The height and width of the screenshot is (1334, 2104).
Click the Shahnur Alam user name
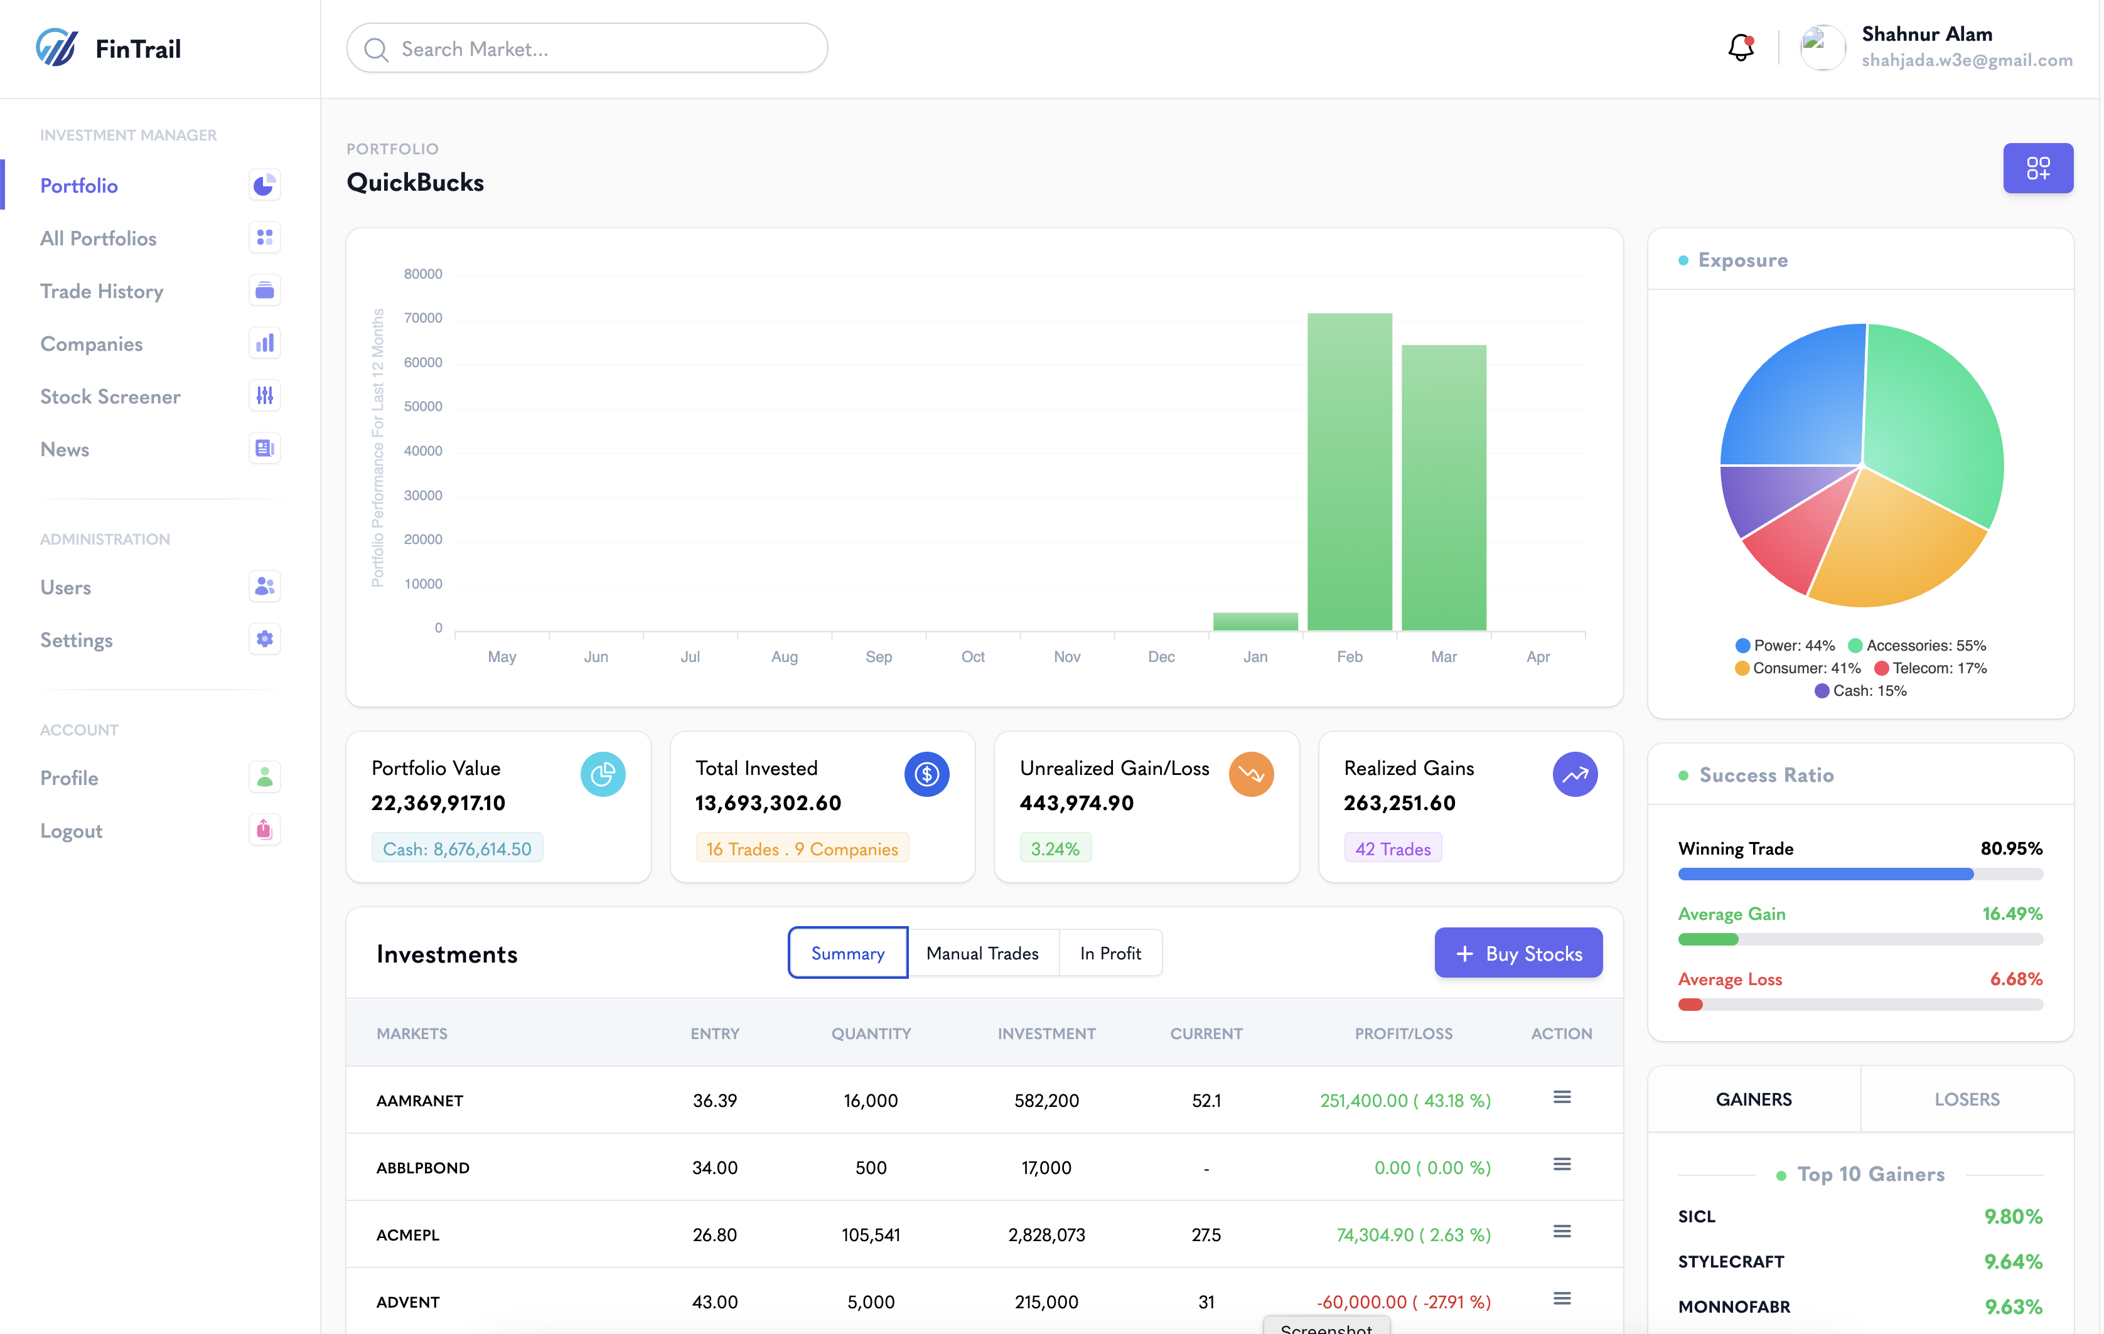pyautogui.click(x=1926, y=34)
